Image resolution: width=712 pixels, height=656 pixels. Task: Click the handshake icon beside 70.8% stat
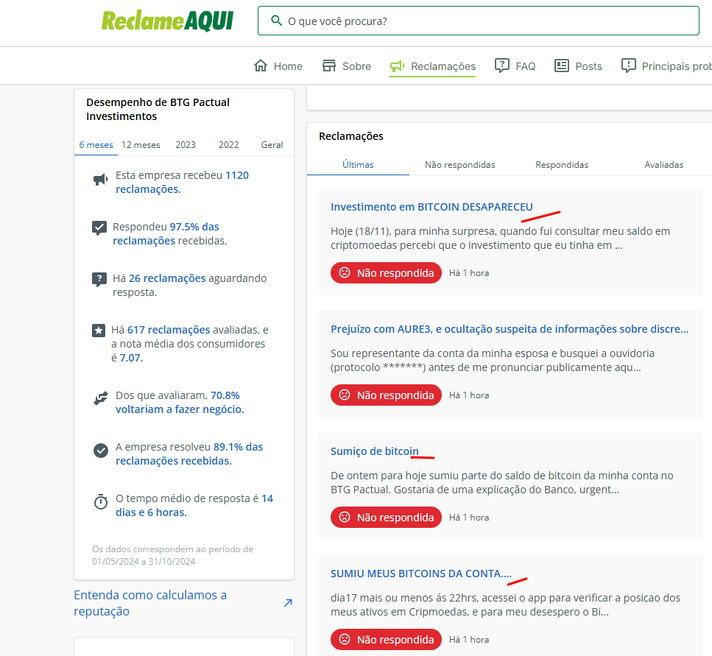pos(100,398)
